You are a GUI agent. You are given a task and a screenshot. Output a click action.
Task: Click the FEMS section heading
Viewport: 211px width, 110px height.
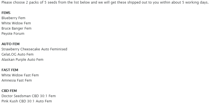[6, 13]
